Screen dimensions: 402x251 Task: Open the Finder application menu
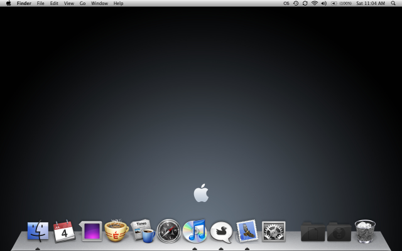(x=24, y=3)
